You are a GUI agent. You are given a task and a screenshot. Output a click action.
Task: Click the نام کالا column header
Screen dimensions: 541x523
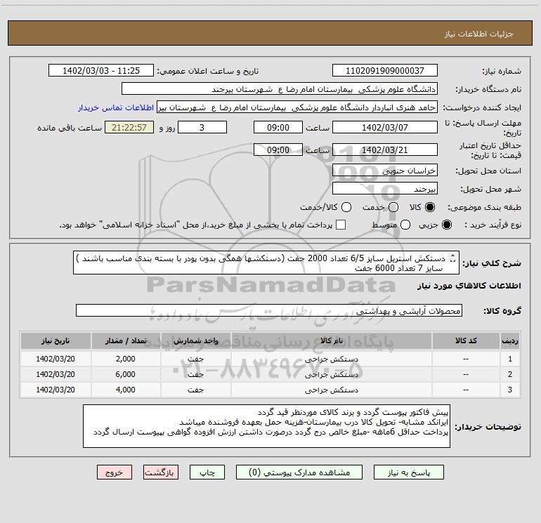[331, 341]
